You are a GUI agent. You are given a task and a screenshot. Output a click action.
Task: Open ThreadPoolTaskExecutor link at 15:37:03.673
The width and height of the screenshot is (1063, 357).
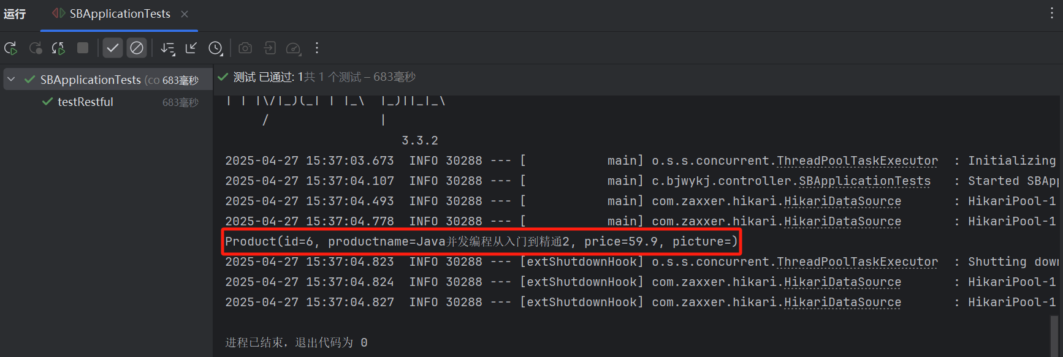[857, 161]
